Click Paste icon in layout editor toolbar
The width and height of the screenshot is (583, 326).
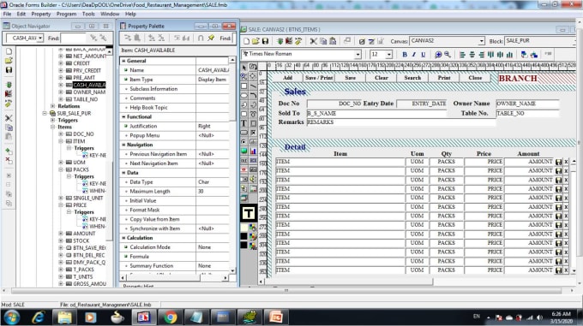[x=333, y=41]
